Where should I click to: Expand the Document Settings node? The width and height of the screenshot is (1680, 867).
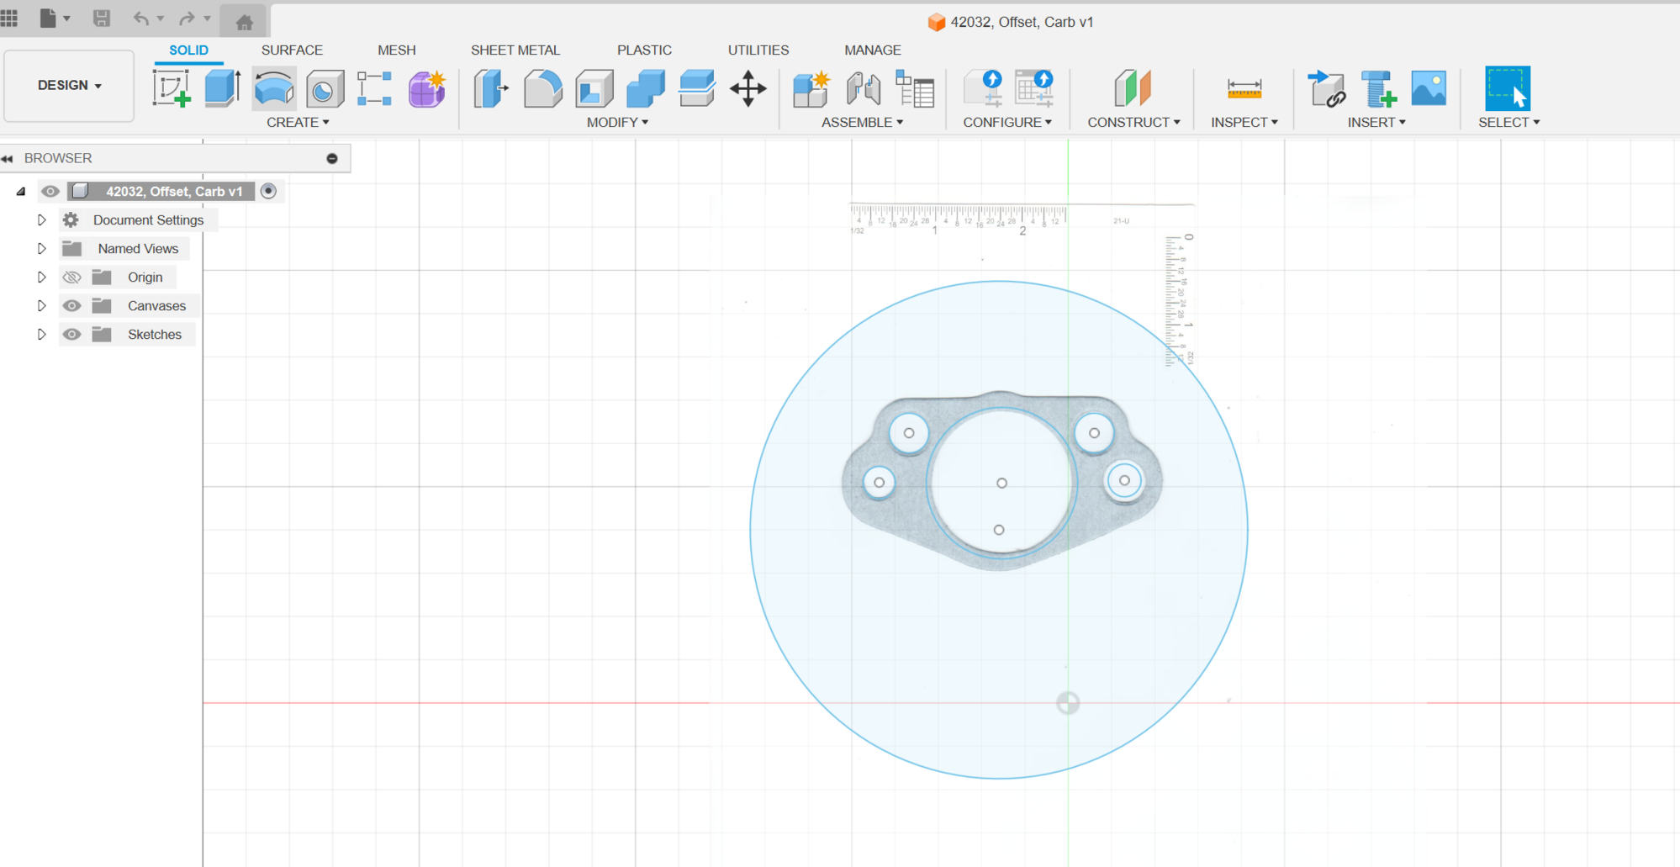pos(41,220)
